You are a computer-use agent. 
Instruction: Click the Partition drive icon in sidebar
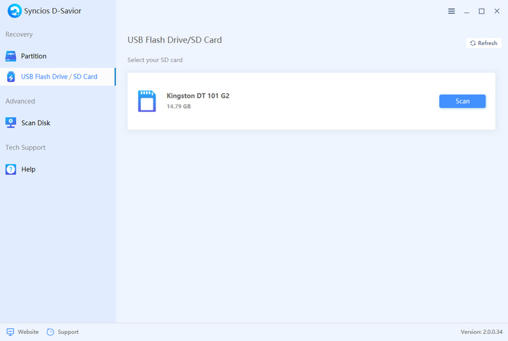coord(11,56)
